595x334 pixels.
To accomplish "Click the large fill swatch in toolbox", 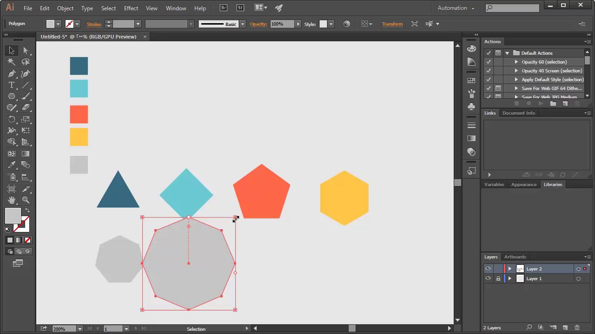I will [13, 216].
